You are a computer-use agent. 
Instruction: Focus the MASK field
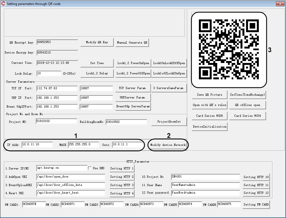[83, 145]
